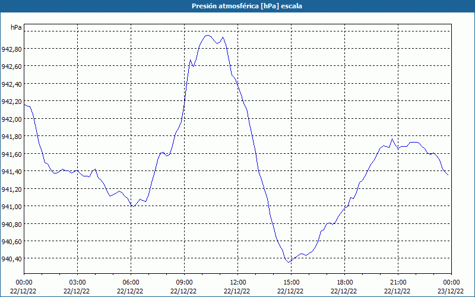Click the 'hPa' unit label on y-axis
The height and width of the screenshot is (297, 475).
point(16,27)
